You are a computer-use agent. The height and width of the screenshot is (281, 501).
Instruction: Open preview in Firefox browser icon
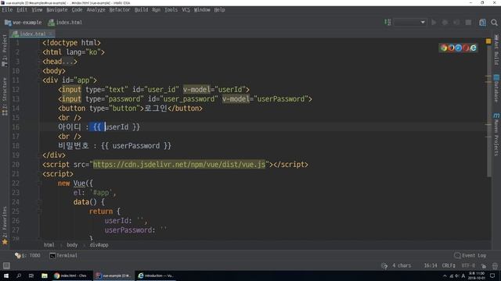coord(451,48)
